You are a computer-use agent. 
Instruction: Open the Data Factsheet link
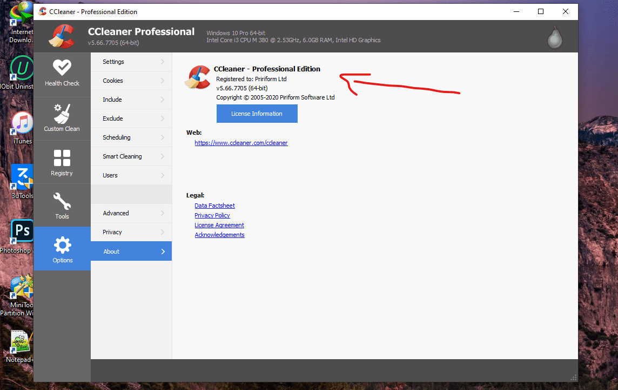215,206
